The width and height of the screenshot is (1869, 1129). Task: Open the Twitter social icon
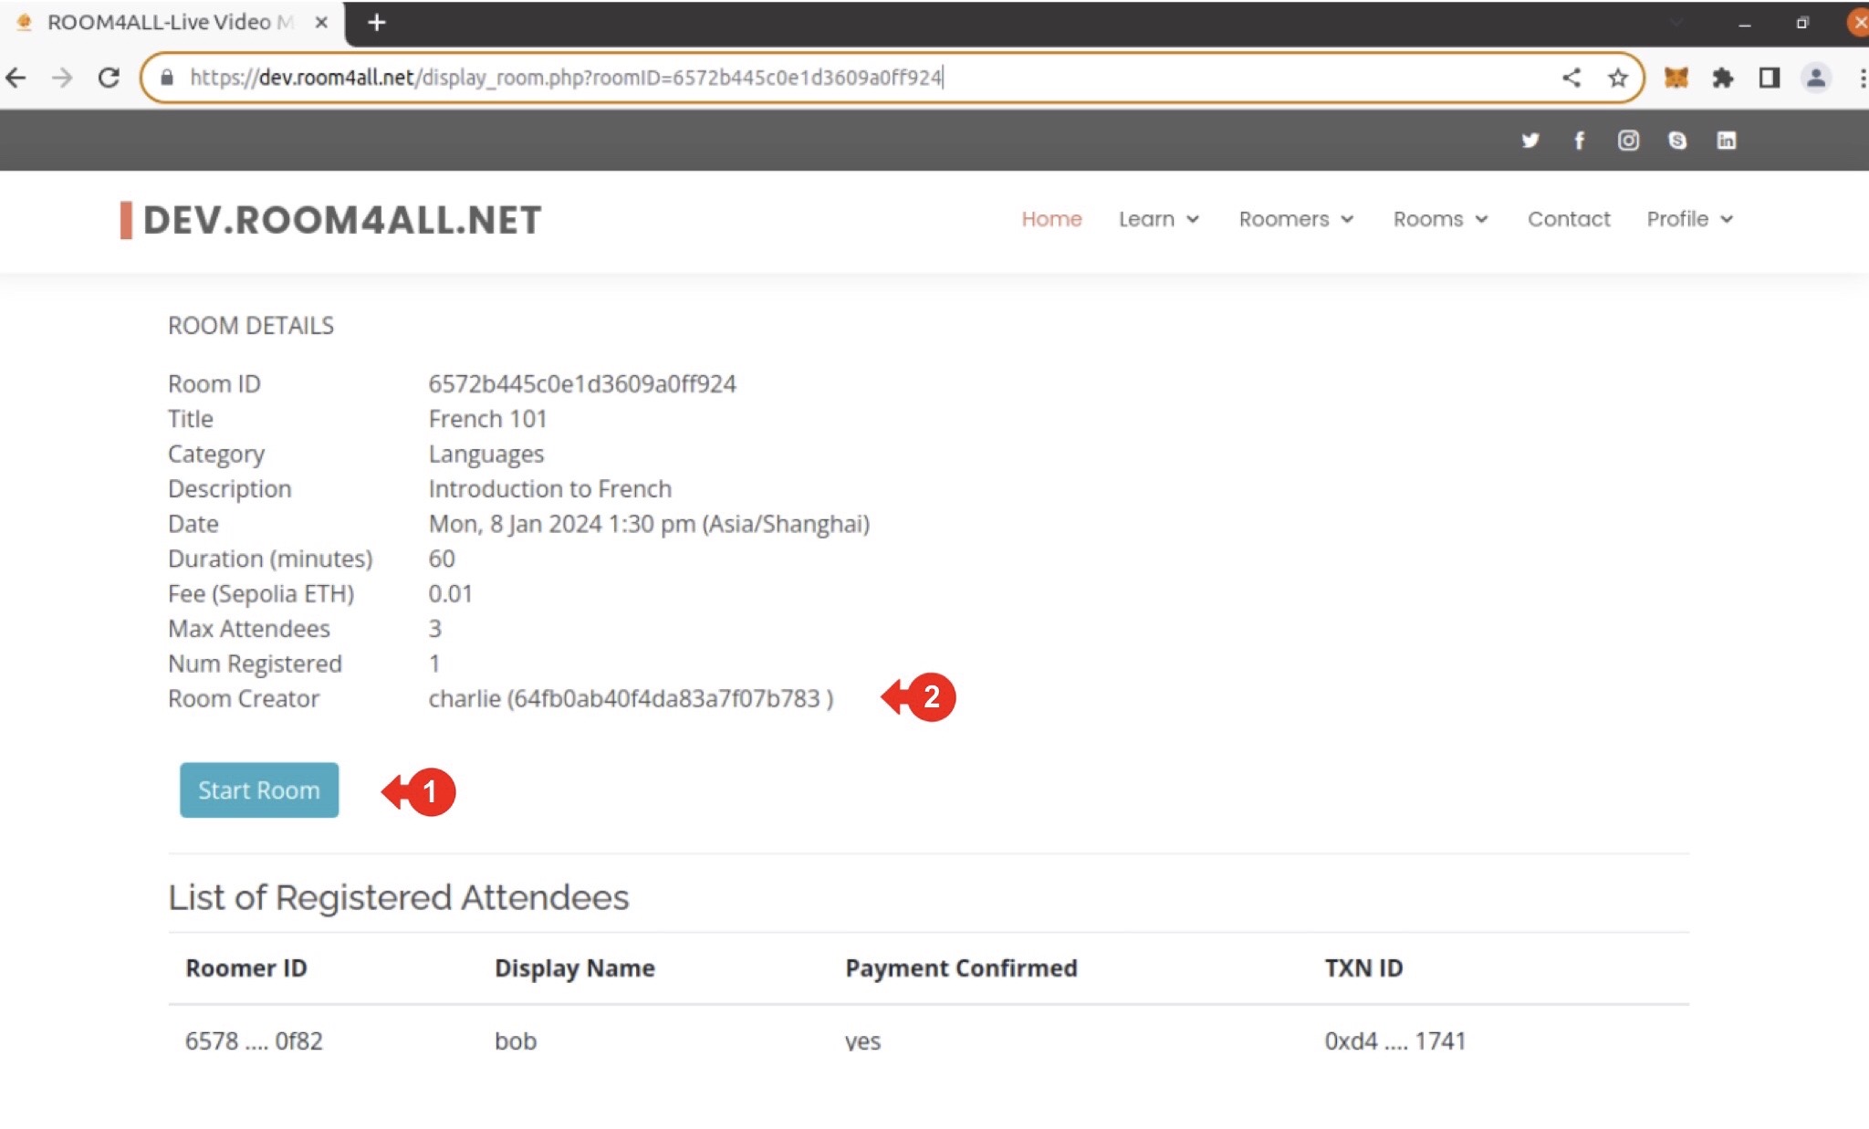click(1530, 140)
